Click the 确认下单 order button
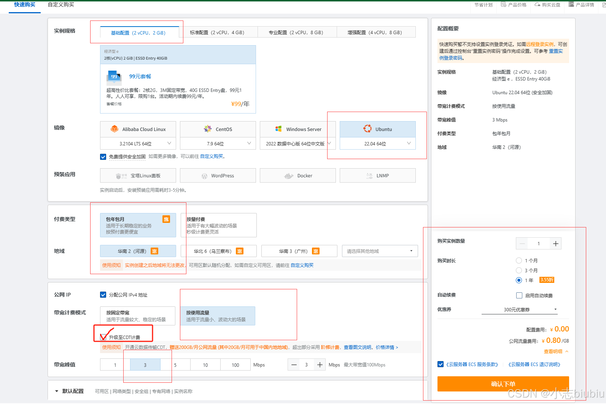Image resolution: width=606 pixels, height=404 pixels. tap(503, 384)
